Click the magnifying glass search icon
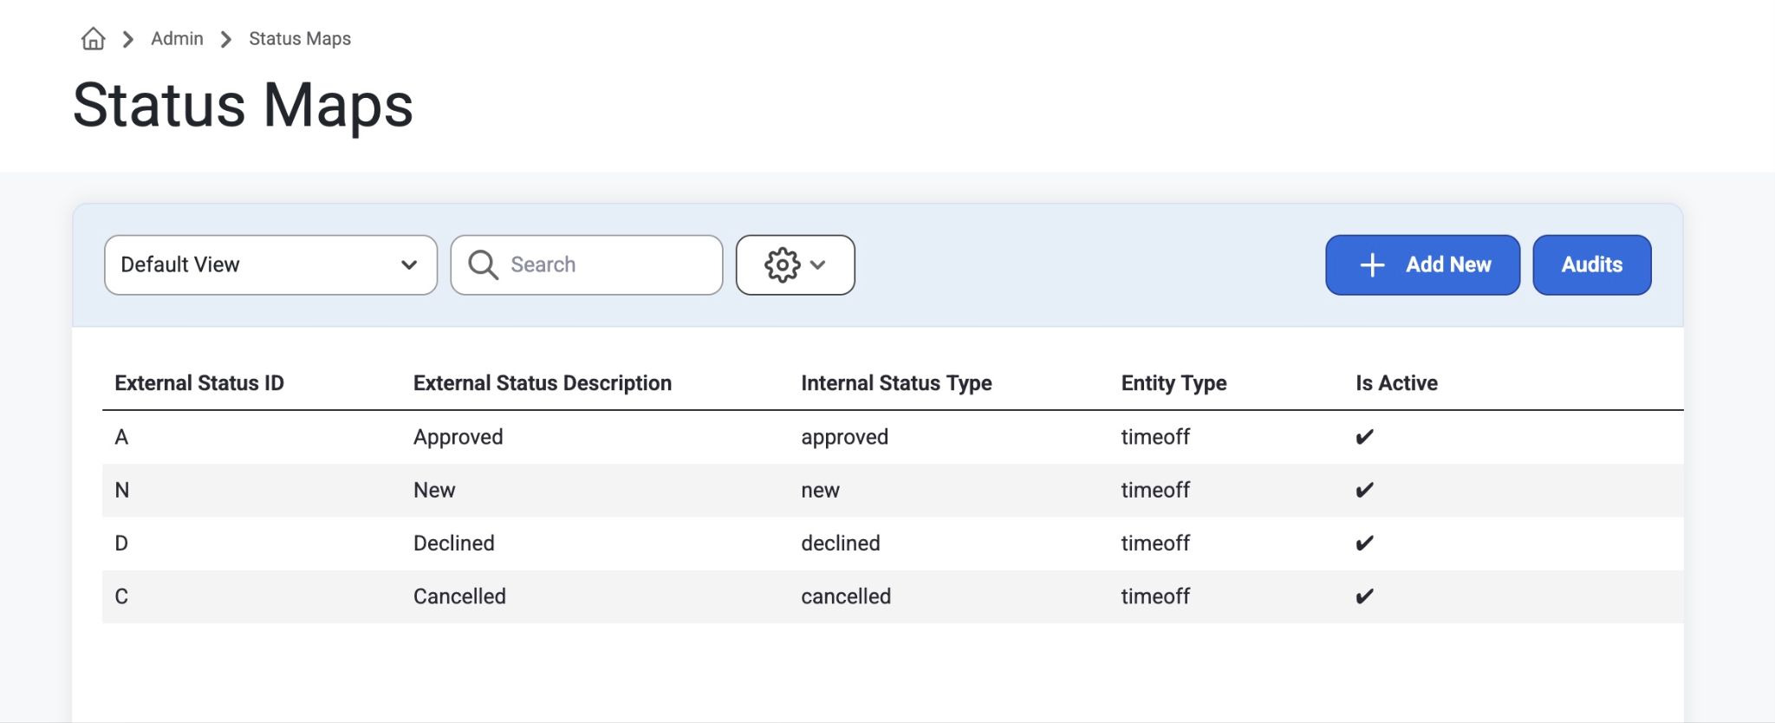Screen dimensions: 1775x723 pyautogui.click(x=483, y=265)
